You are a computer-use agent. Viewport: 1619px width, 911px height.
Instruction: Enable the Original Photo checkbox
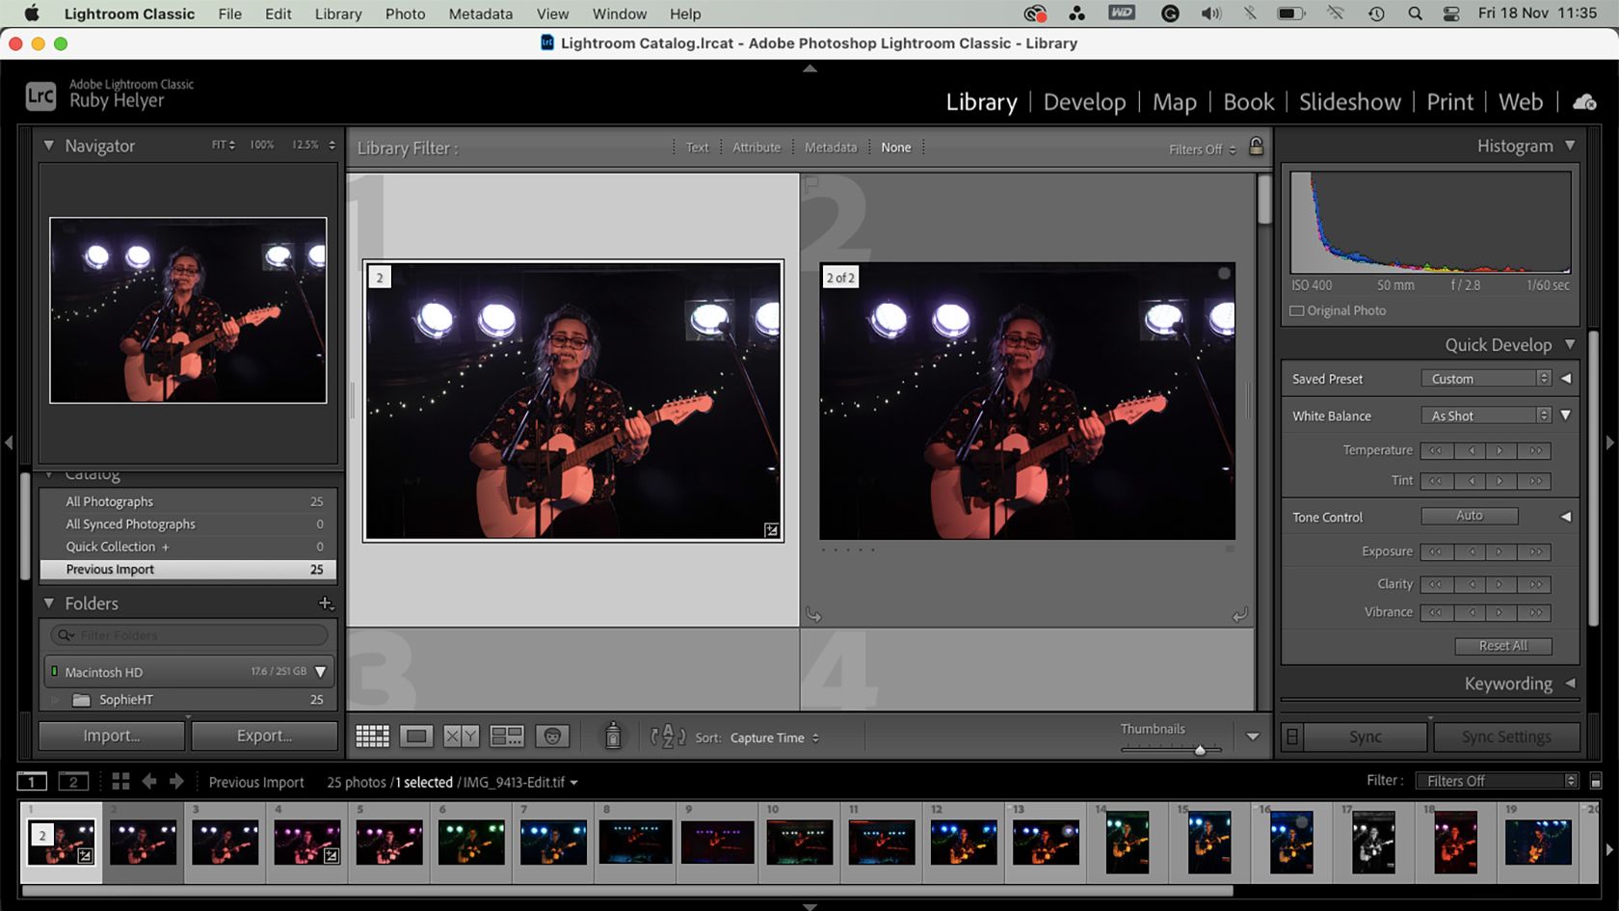coord(1297,311)
